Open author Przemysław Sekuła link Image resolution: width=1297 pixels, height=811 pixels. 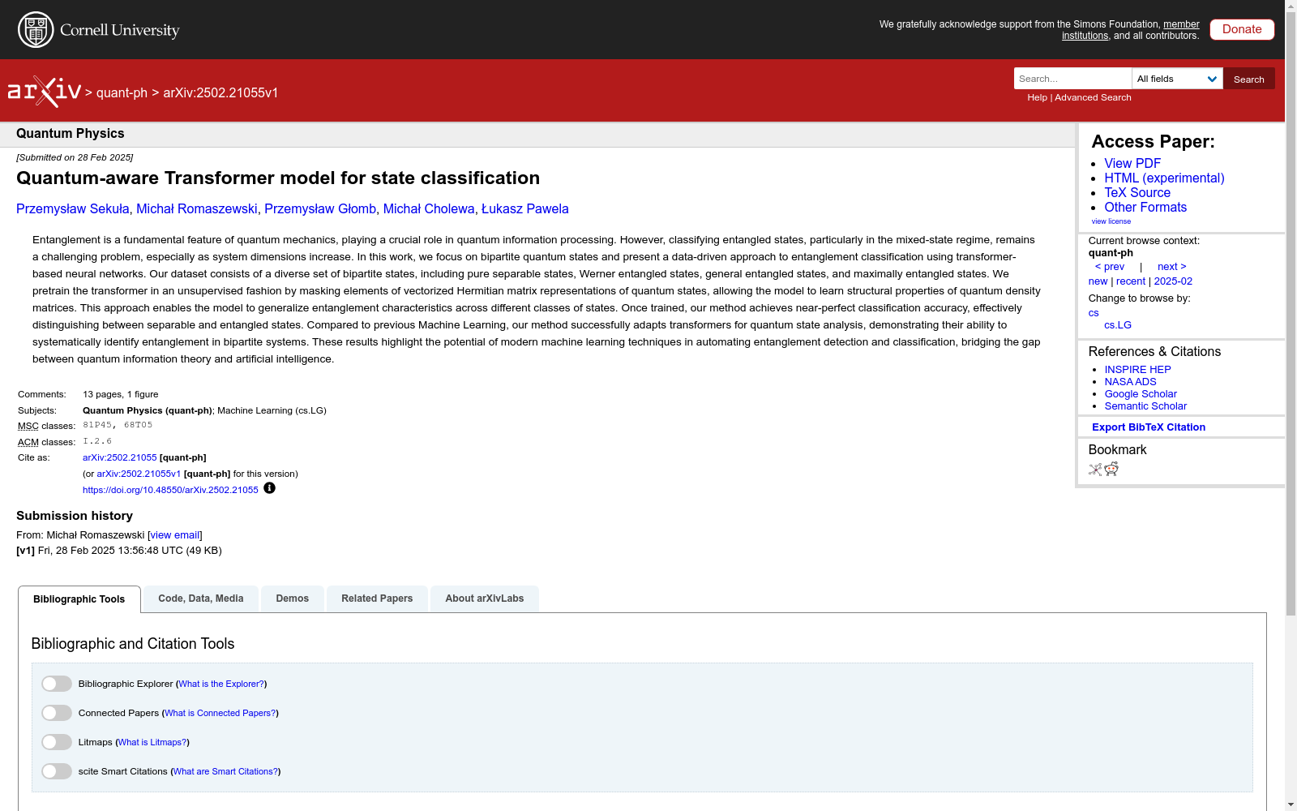[73, 209]
